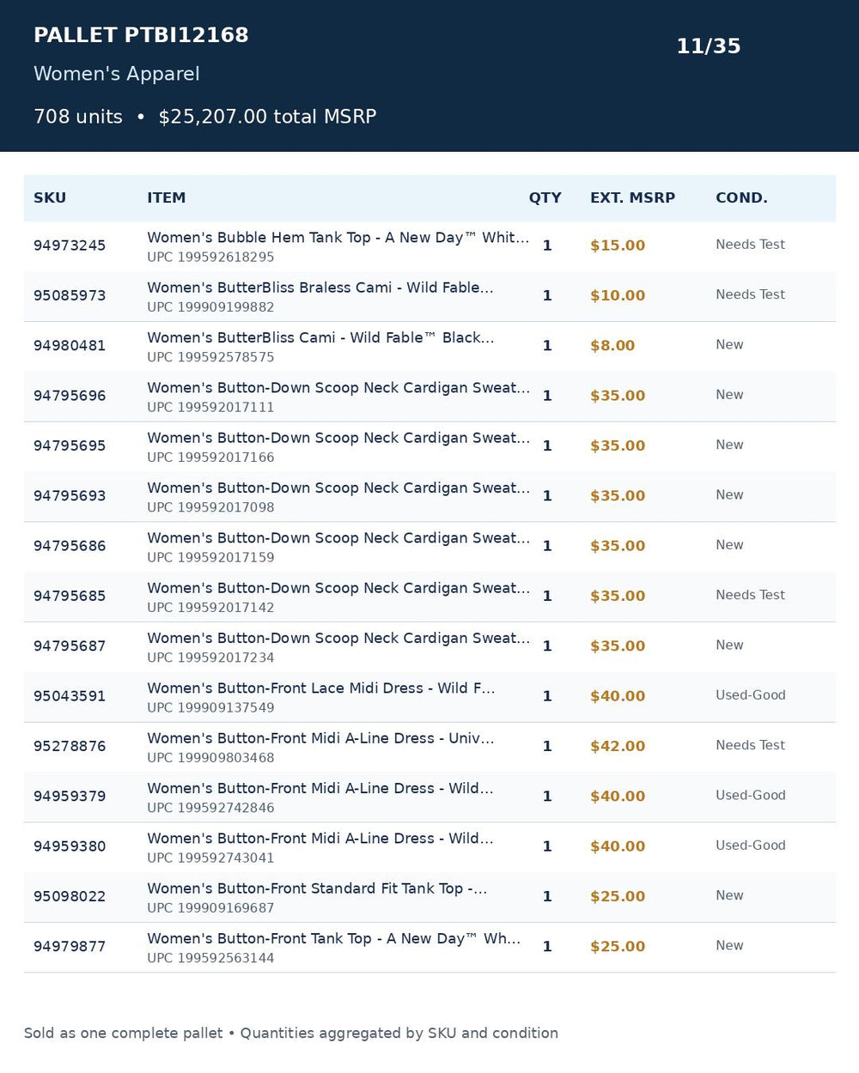The height and width of the screenshot is (1073, 859).
Task: Click SKU 94795693
Action: [x=70, y=496]
